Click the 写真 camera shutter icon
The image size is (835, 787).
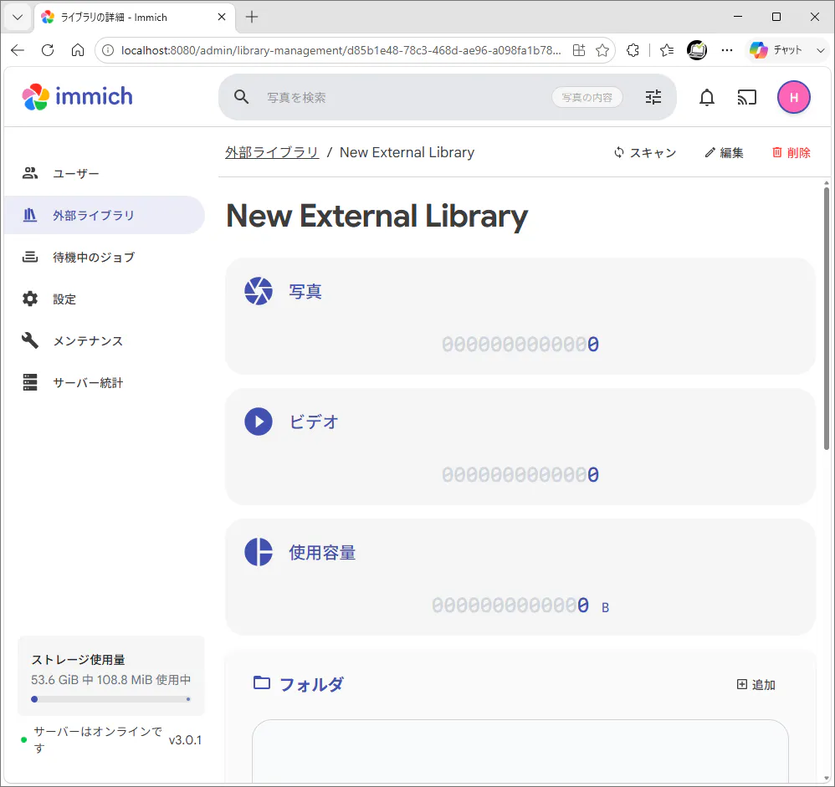point(259,291)
